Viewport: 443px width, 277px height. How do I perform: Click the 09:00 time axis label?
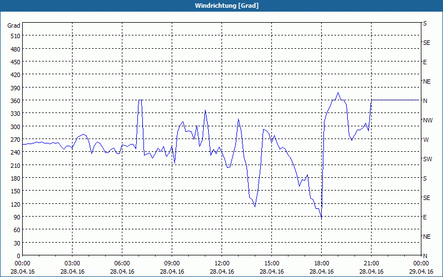point(172,264)
